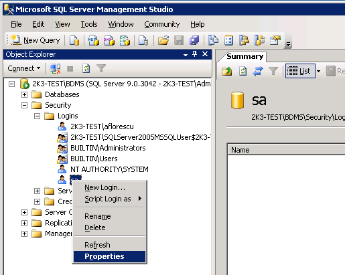Expand the Server Objects folder
The width and height of the screenshot is (345, 275).
pyautogui.click(x=24, y=213)
